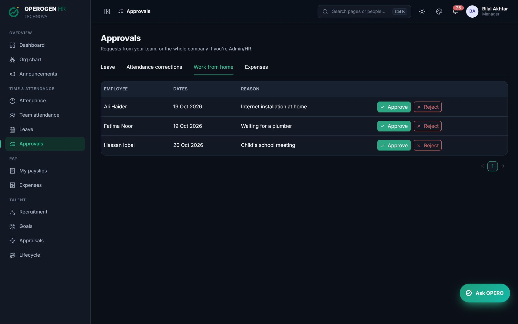This screenshot has height=324, width=518.
Task: Click Lifecycle workflow icon
Action: pyautogui.click(x=12, y=255)
